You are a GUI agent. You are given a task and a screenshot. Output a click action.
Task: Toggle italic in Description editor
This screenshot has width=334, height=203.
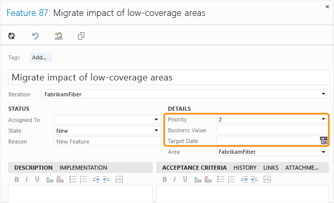pos(27,179)
